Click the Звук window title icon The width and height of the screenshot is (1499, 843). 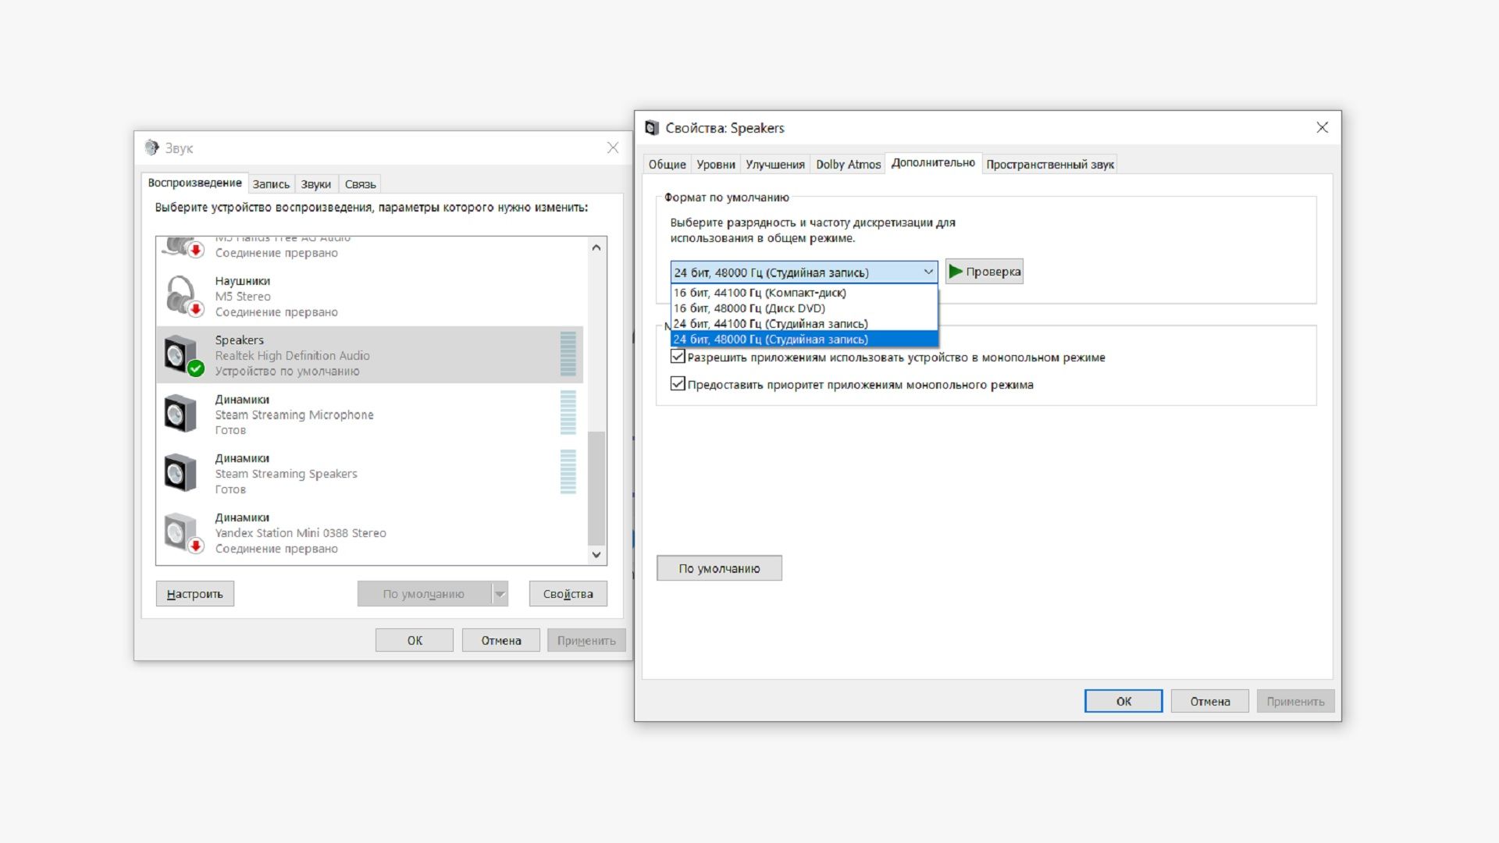tap(151, 148)
